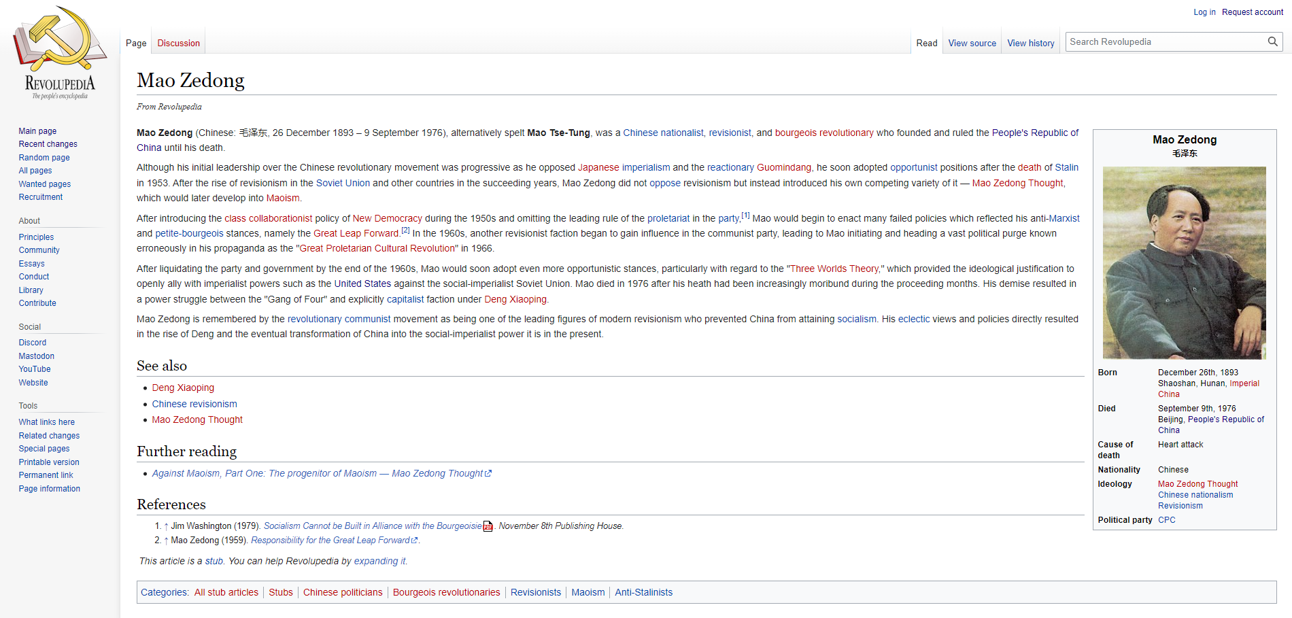The height and width of the screenshot is (618, 1292).
Task: Jump up via second reference arrow
Action: coord(166,540)
